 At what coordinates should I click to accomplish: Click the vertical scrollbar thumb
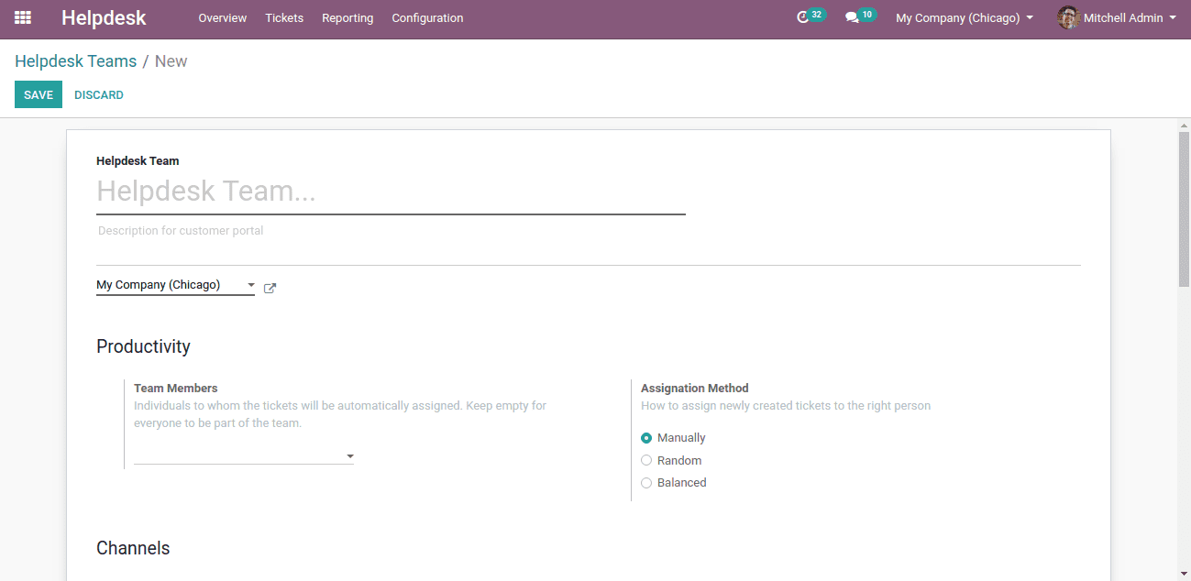(x=1184, y=209)
